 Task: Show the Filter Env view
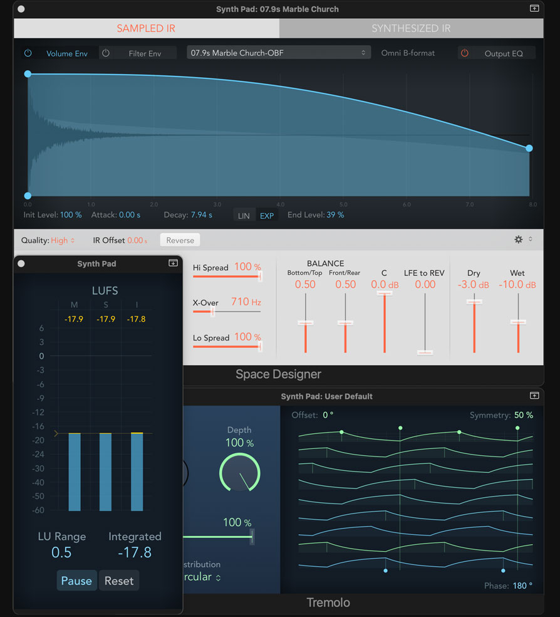pos(145,53)
